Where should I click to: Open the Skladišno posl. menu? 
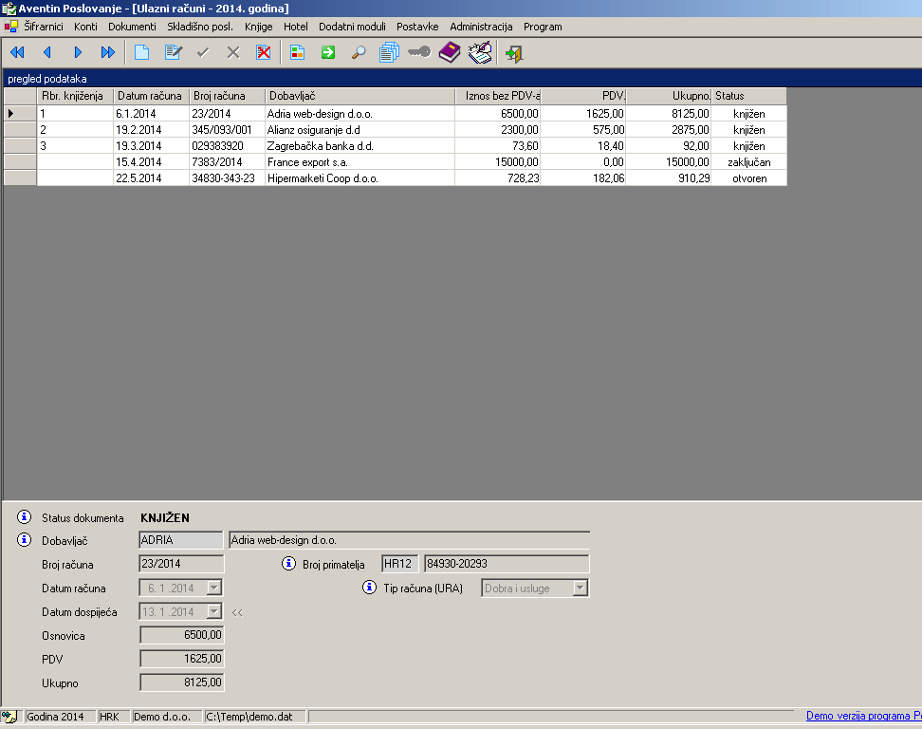pos(199,27)
